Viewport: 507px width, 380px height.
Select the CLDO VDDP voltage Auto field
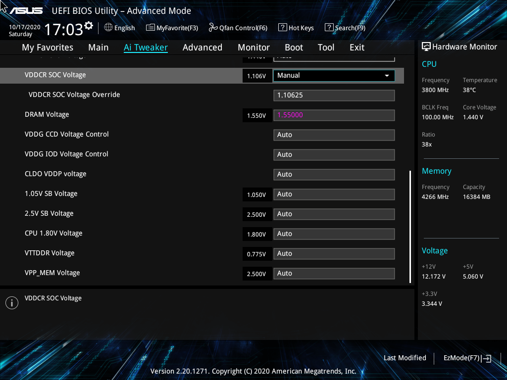(334, 175)
